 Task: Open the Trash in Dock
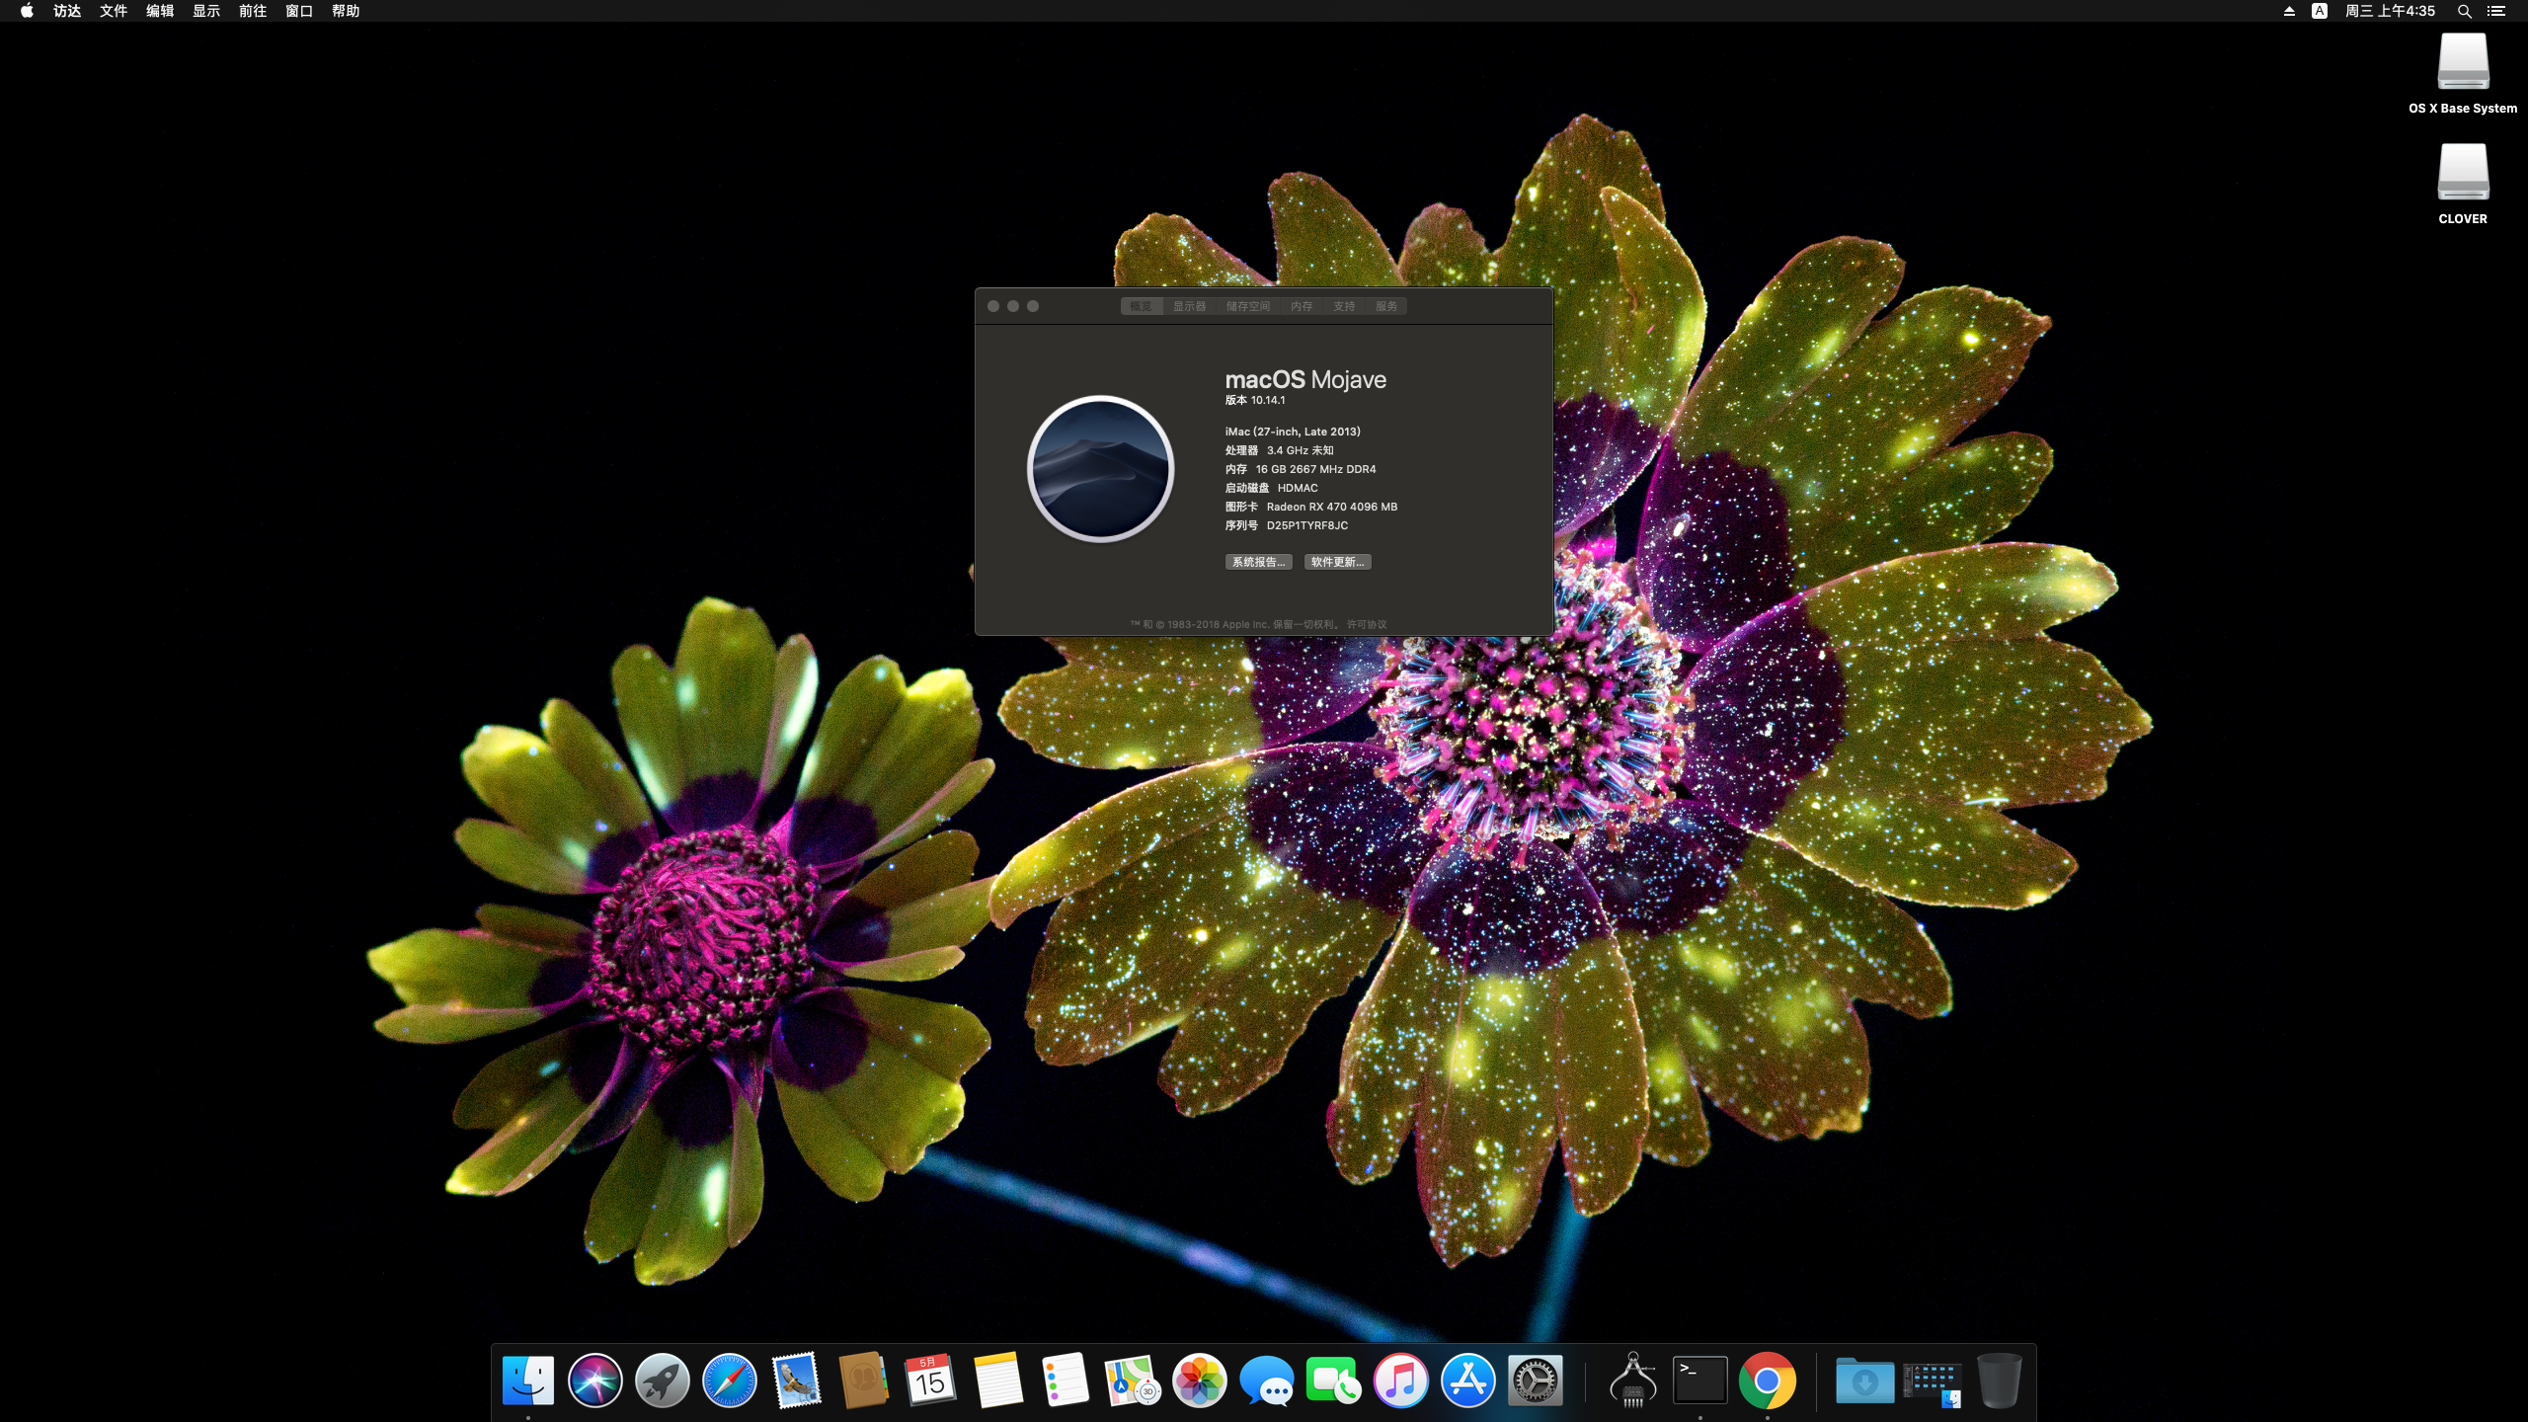pyautogui.click(x=1999, y=1380)
